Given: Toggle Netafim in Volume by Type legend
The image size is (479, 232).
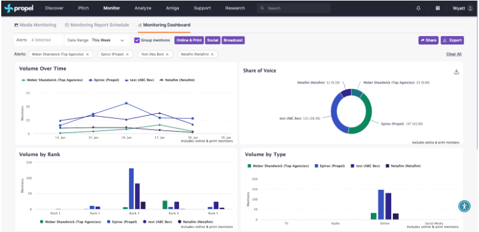Looking at the screenshot, I should (403, 166).
